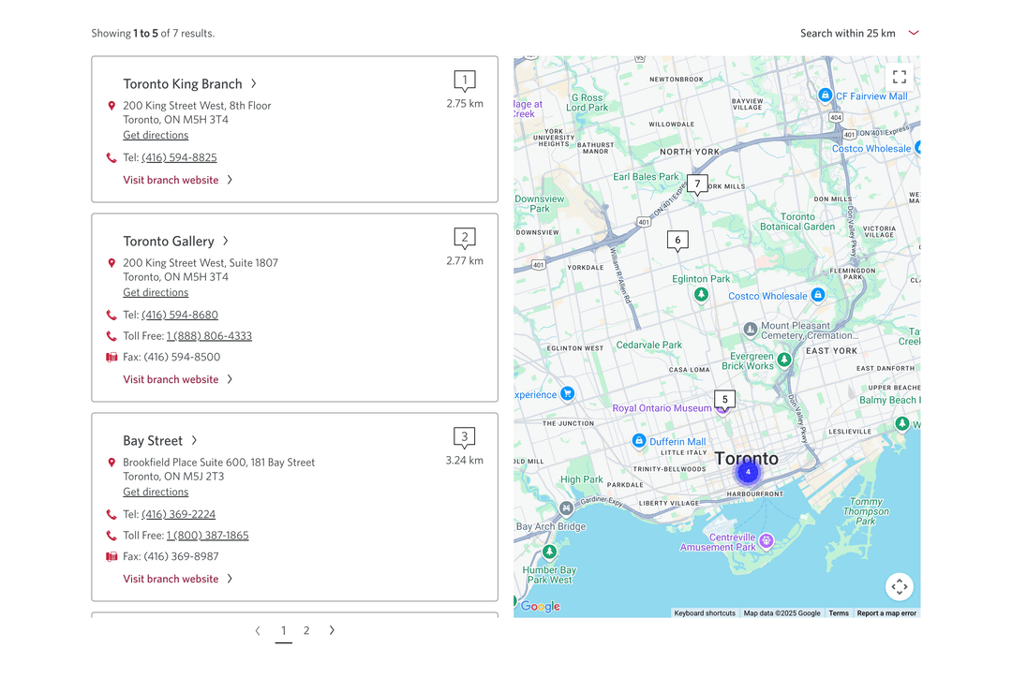
Task: Go to next page using right arrow
Action: pyautogui.click(x=332, y=630)
